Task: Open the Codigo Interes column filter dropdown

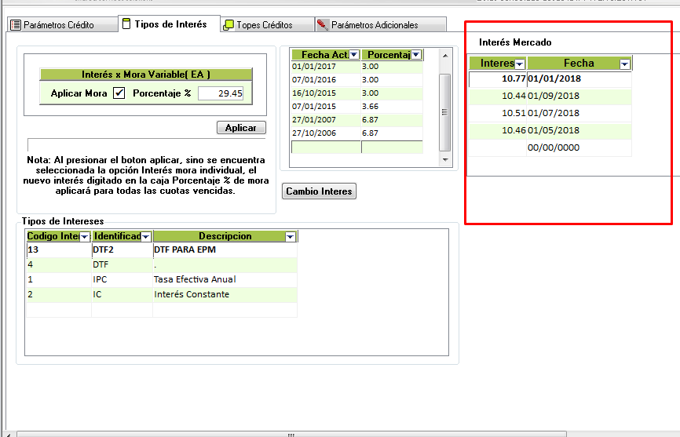Action: 85,236
